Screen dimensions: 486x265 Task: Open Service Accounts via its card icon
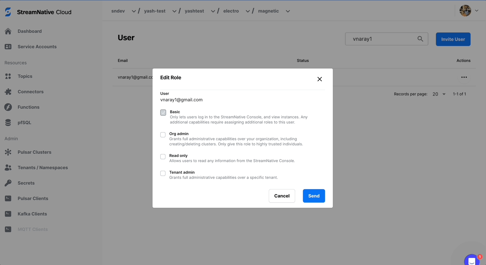[x=8, y=47]
